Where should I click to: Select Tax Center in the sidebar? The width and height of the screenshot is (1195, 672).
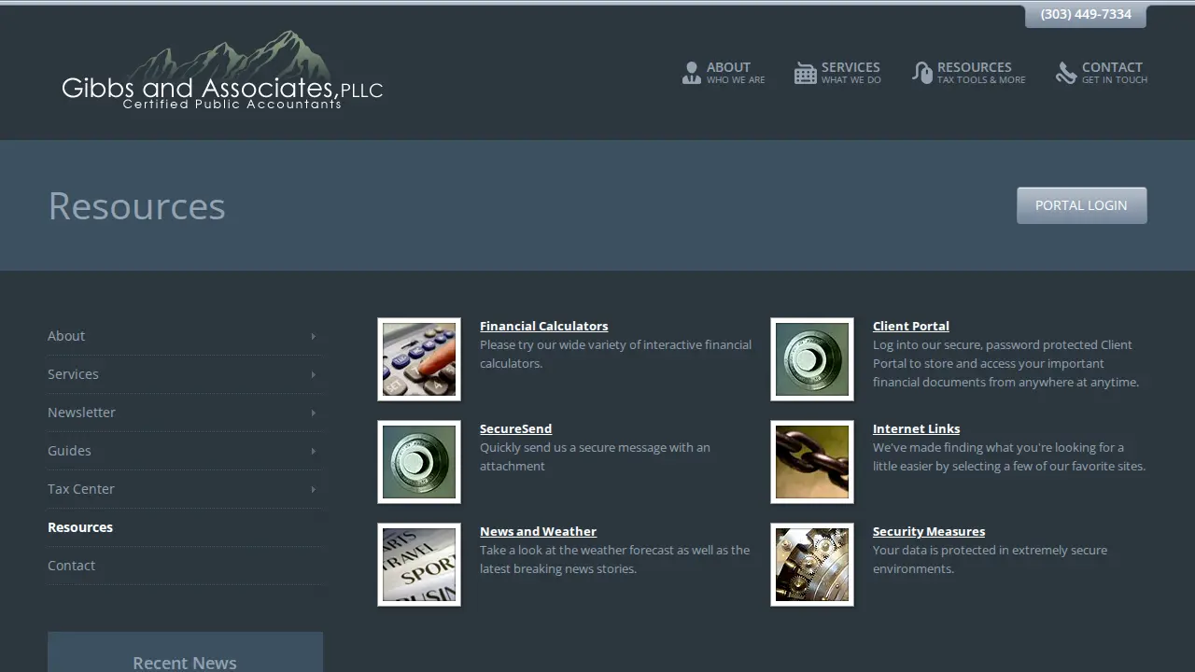point(185,489)
